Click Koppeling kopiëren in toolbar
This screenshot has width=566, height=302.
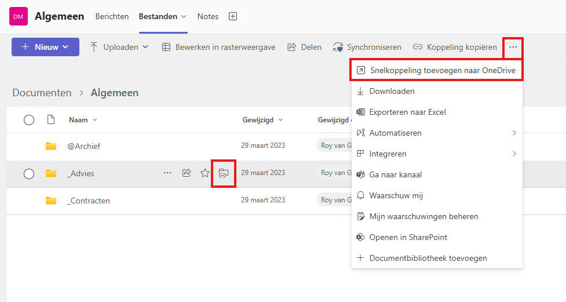(455, 47)
